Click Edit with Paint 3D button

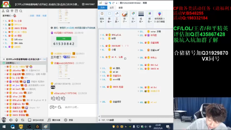(159, 17)
